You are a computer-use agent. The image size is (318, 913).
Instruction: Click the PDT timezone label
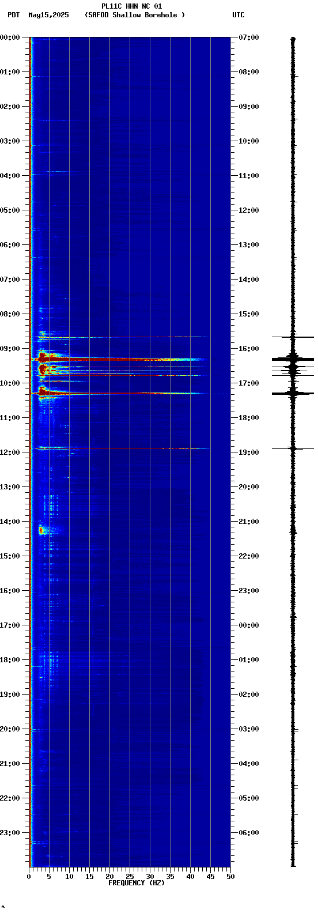[x=14, y=15]
